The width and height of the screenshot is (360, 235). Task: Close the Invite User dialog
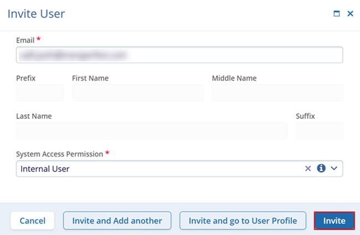pos(350,14)
